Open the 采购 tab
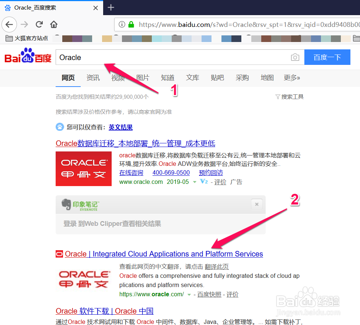 pos(242,78)
